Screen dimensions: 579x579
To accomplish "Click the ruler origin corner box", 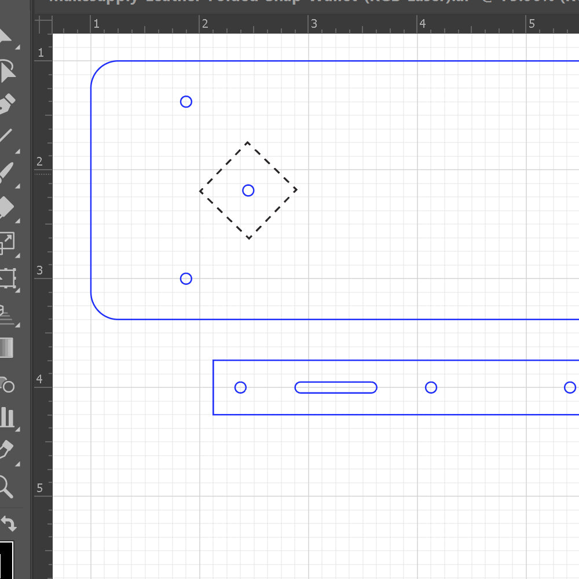I will coord(43,24).
